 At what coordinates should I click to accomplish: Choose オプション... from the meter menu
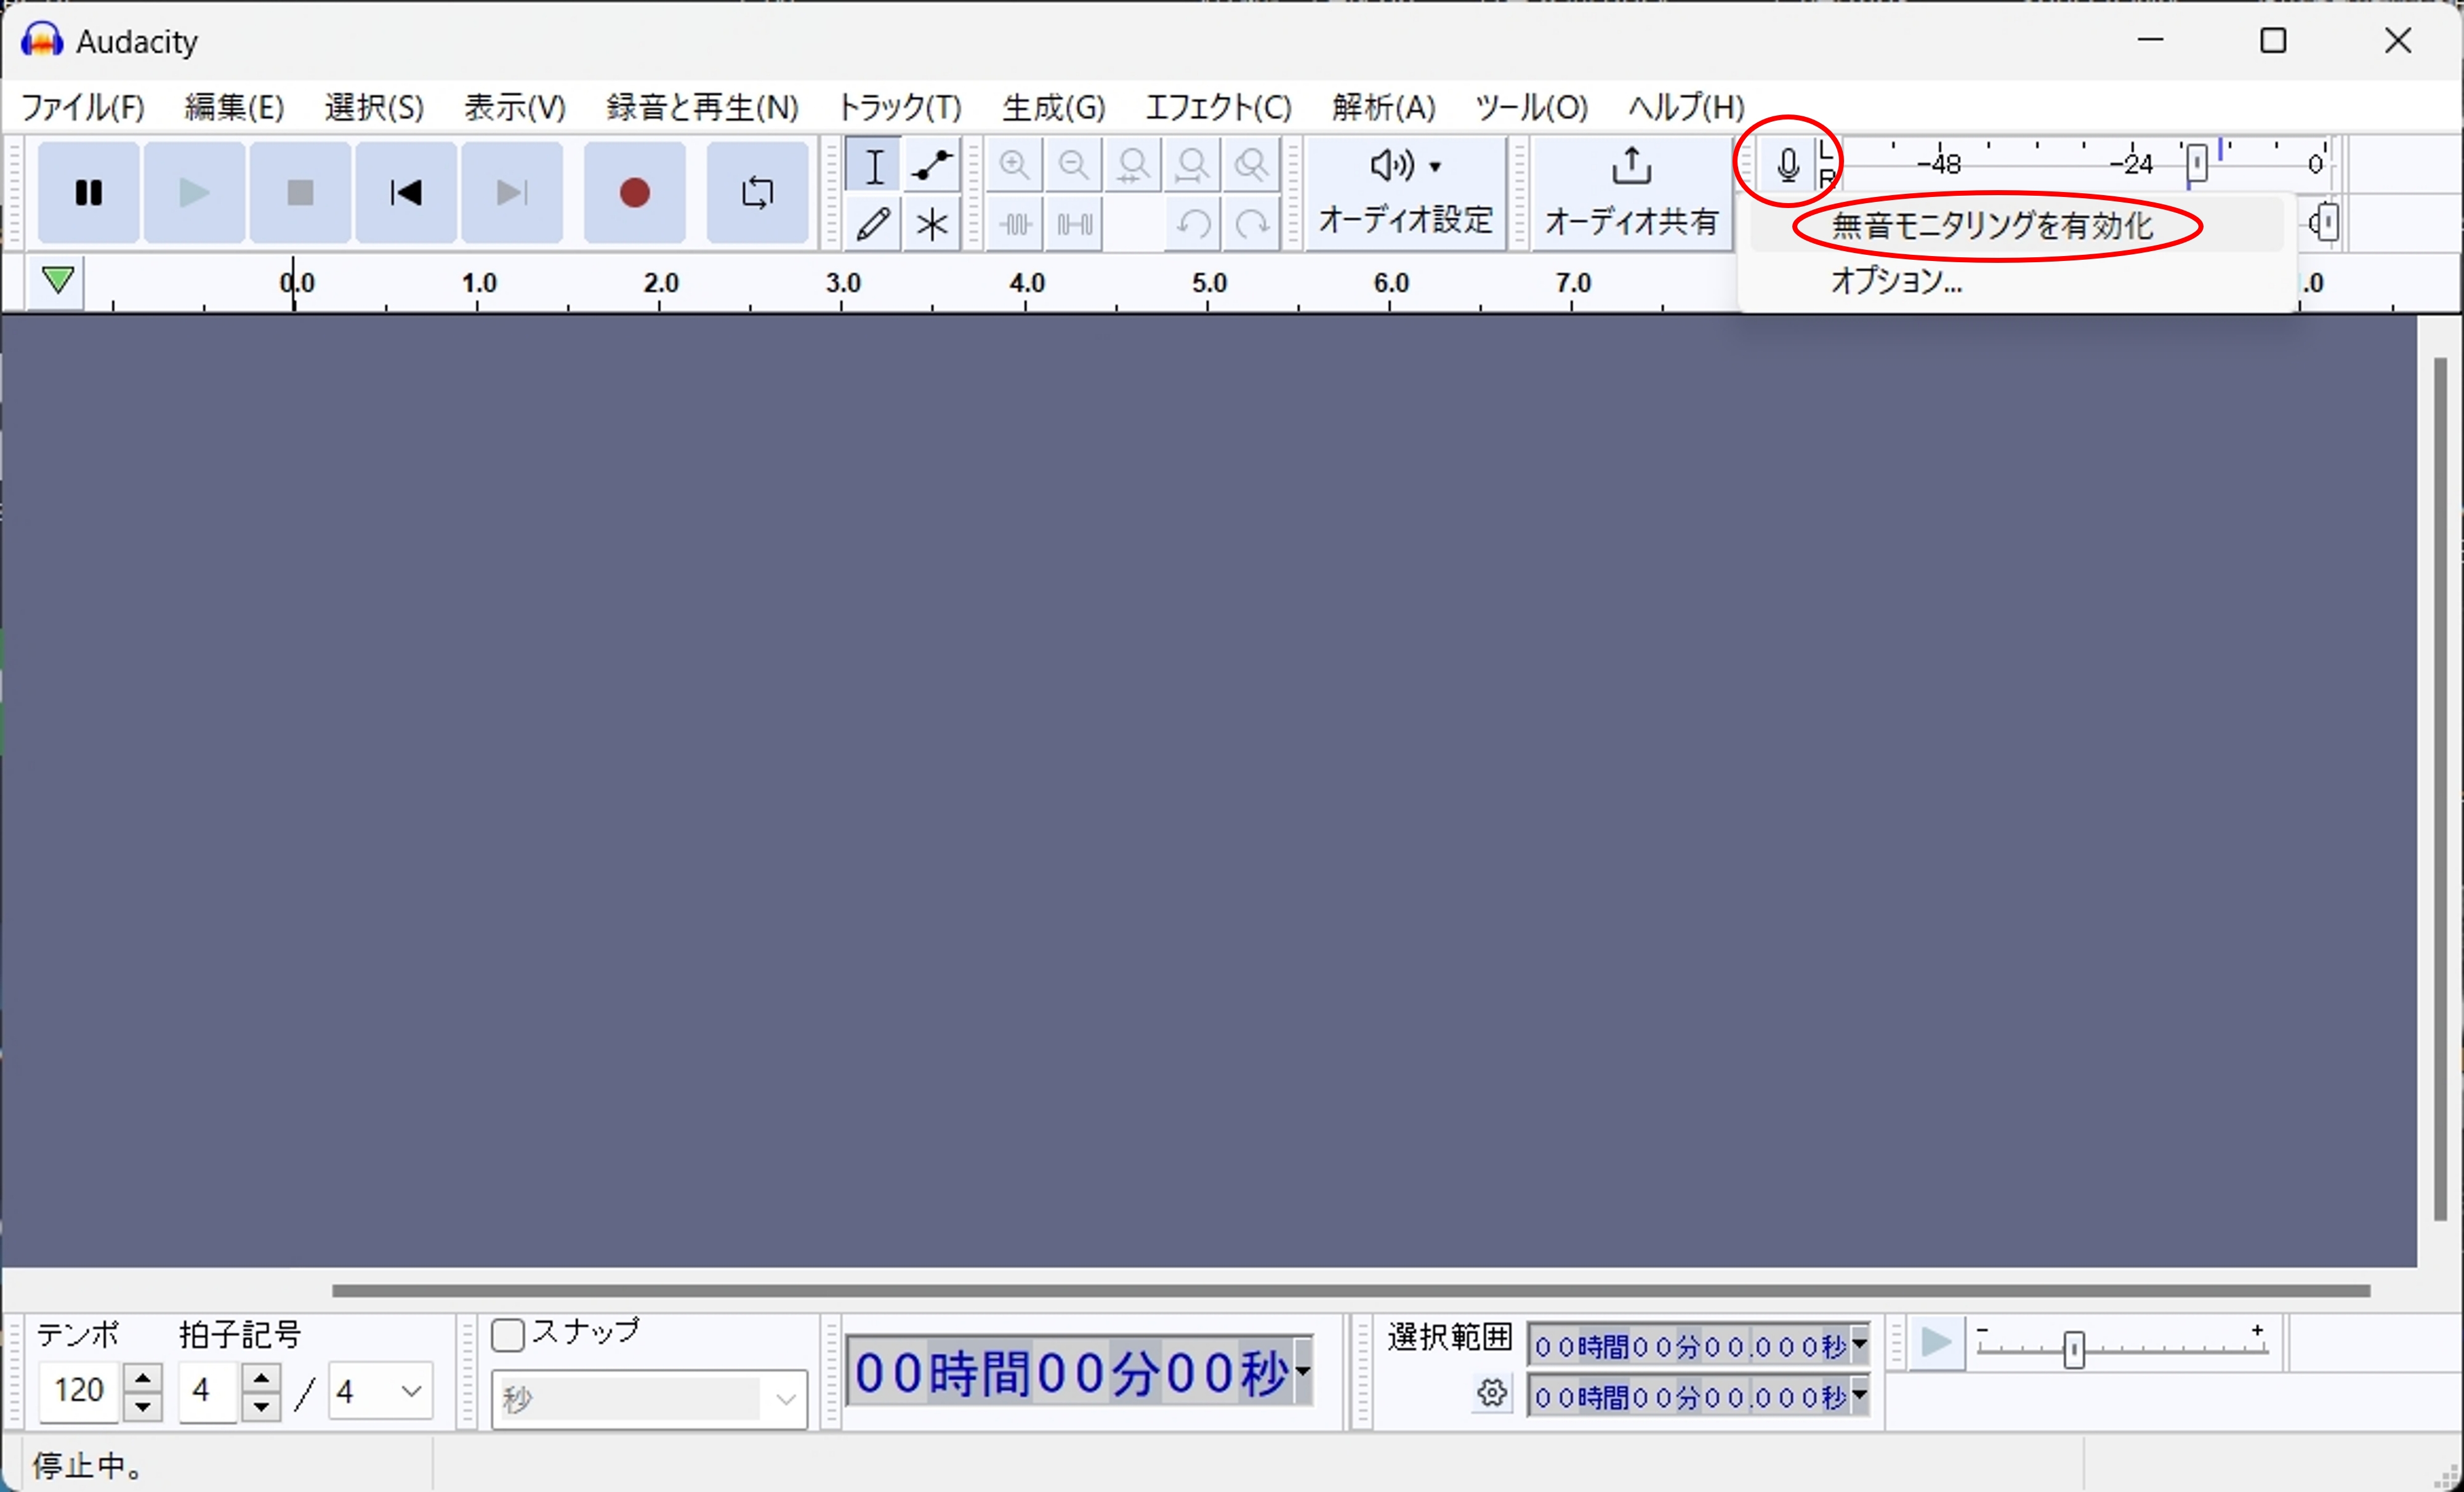2016,281
